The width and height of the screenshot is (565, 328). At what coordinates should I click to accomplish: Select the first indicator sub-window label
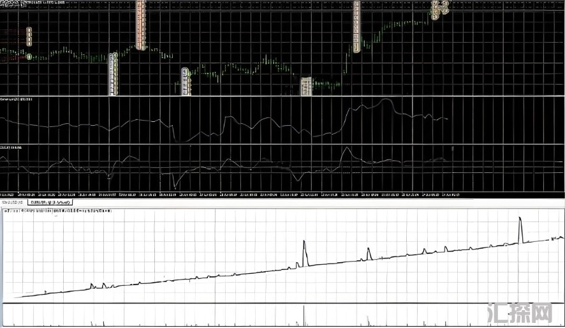(x=17, y=100)
